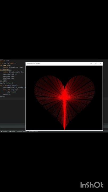Click the color("red") code line
Screen dimensions: 108x192
(11, 92)
